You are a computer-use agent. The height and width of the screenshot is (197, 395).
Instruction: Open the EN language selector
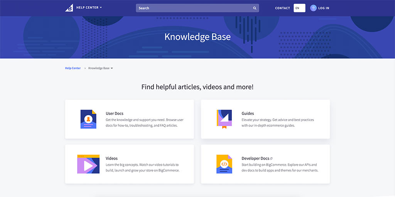tap(299, 8)
